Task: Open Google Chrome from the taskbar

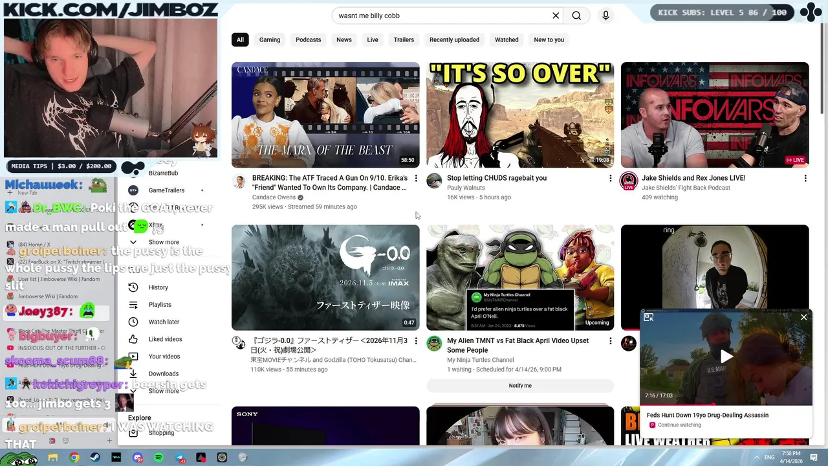Action: coord(74,458)
